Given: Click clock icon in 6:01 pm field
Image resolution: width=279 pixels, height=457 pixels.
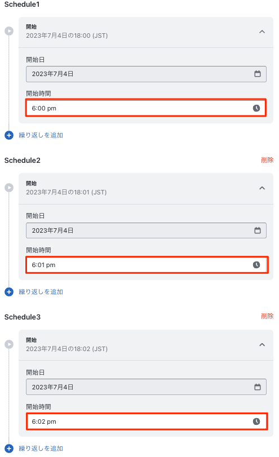Looking at the screenshot, I should 256,265.
